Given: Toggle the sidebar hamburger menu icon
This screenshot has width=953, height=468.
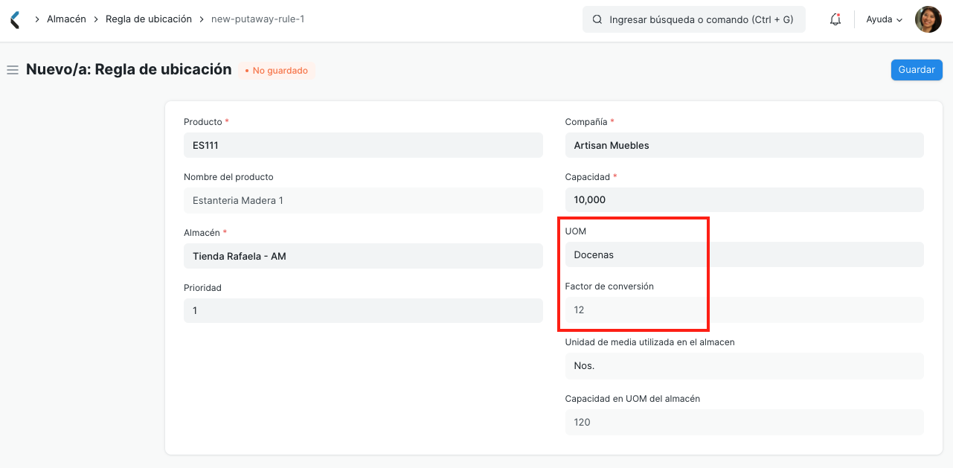Looking at the screenshot, I should [12, 70].
